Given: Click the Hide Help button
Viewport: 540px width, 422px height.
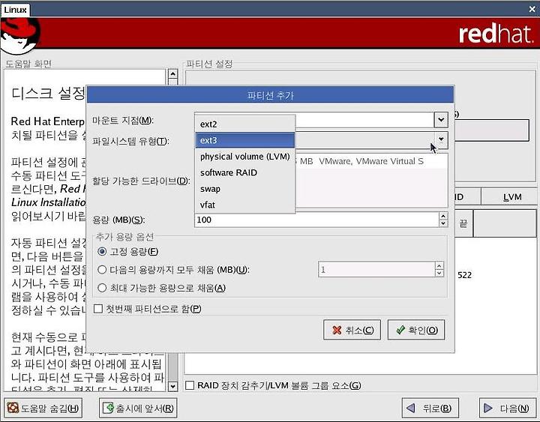Looking at the screenshot, I should tap(43, 409).
